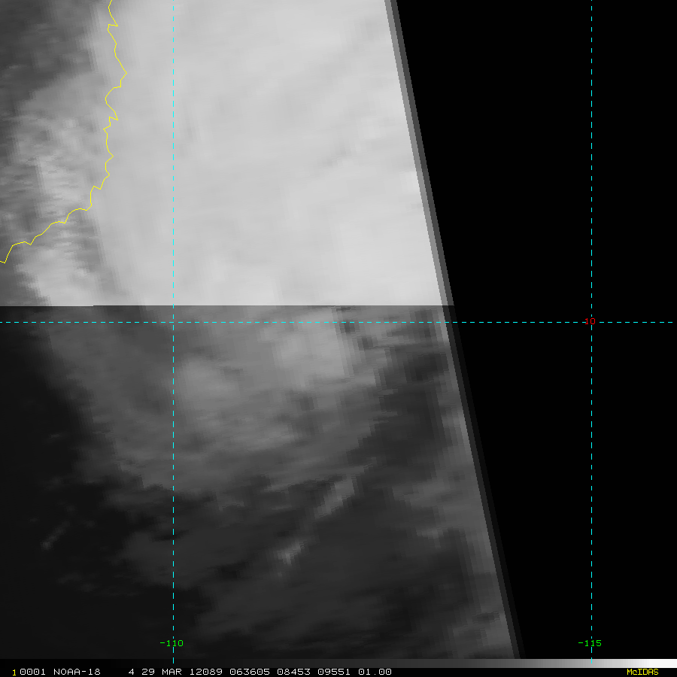Click the -115 longitude label

(589, 643)
